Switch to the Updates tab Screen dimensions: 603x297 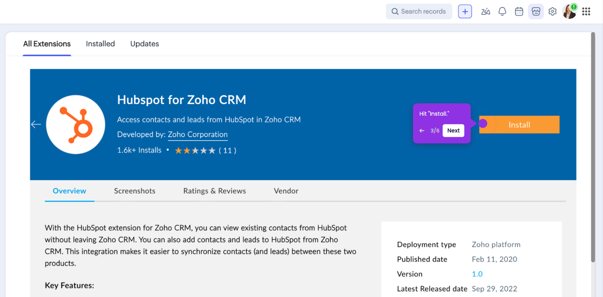tap(145, 44)
